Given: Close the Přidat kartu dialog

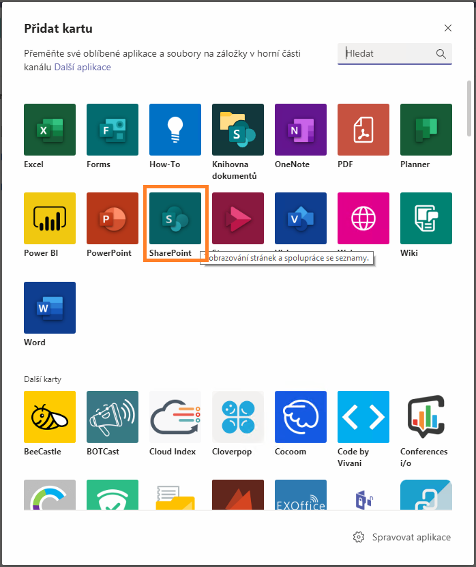Looking at the screenshot, I should pyautogui.click(x=448, y=28).
